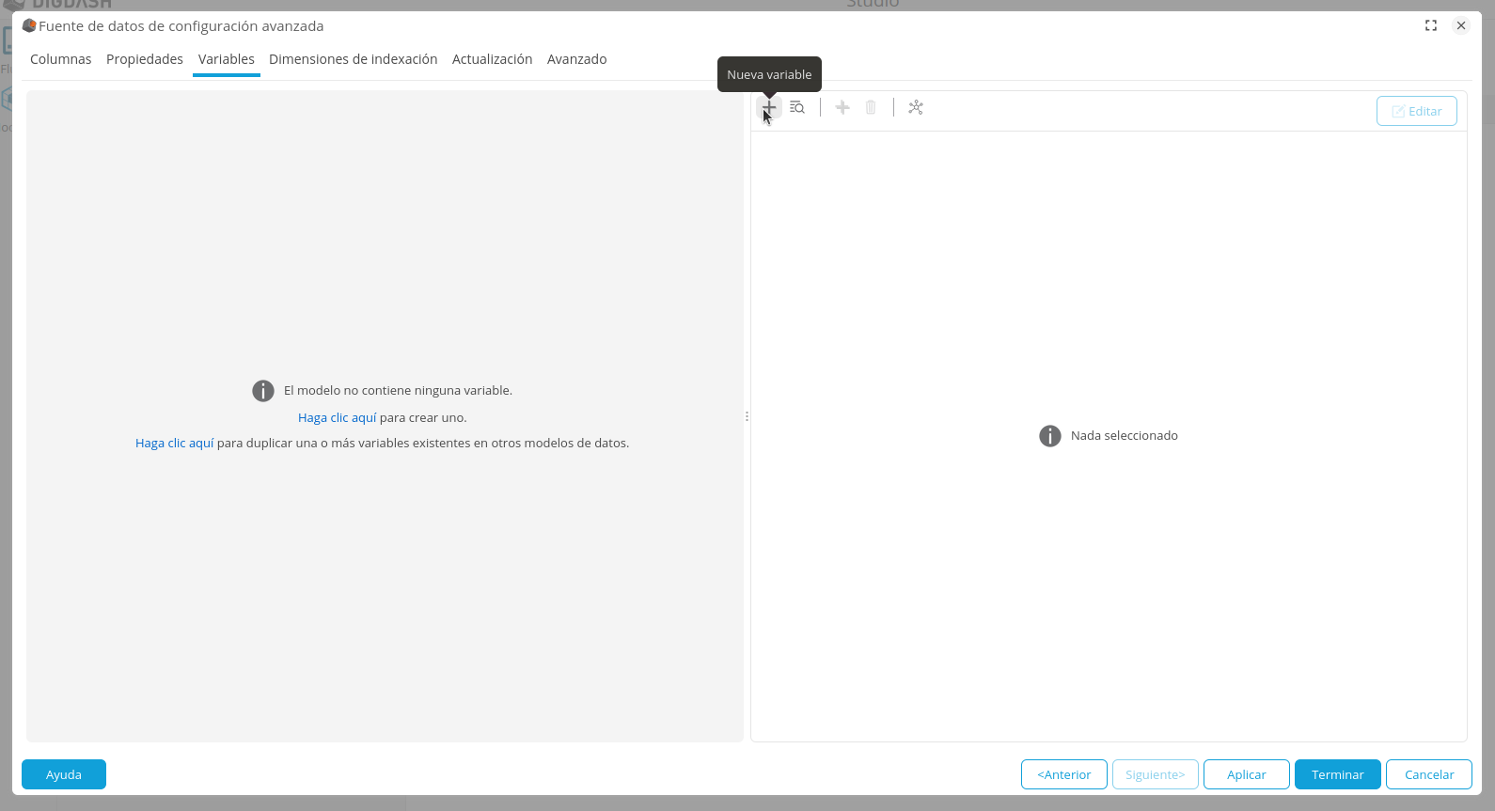1495x811 pixels.
Task: Click the link to duplicate existing variables
Action: pos(174,443)
